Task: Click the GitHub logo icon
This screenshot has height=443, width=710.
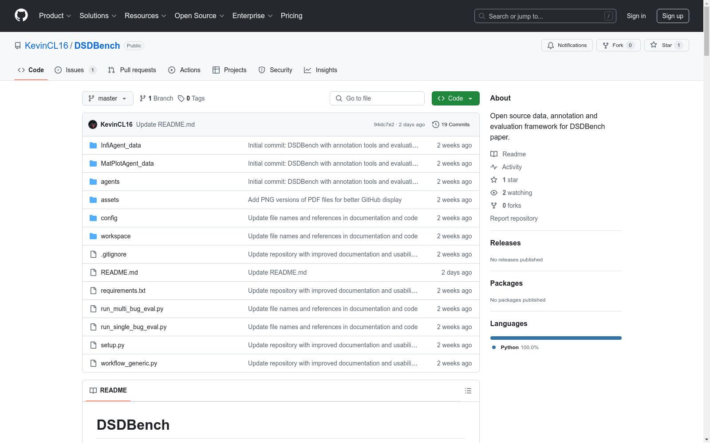Action: pyautogui.click(x=21, y=16)
